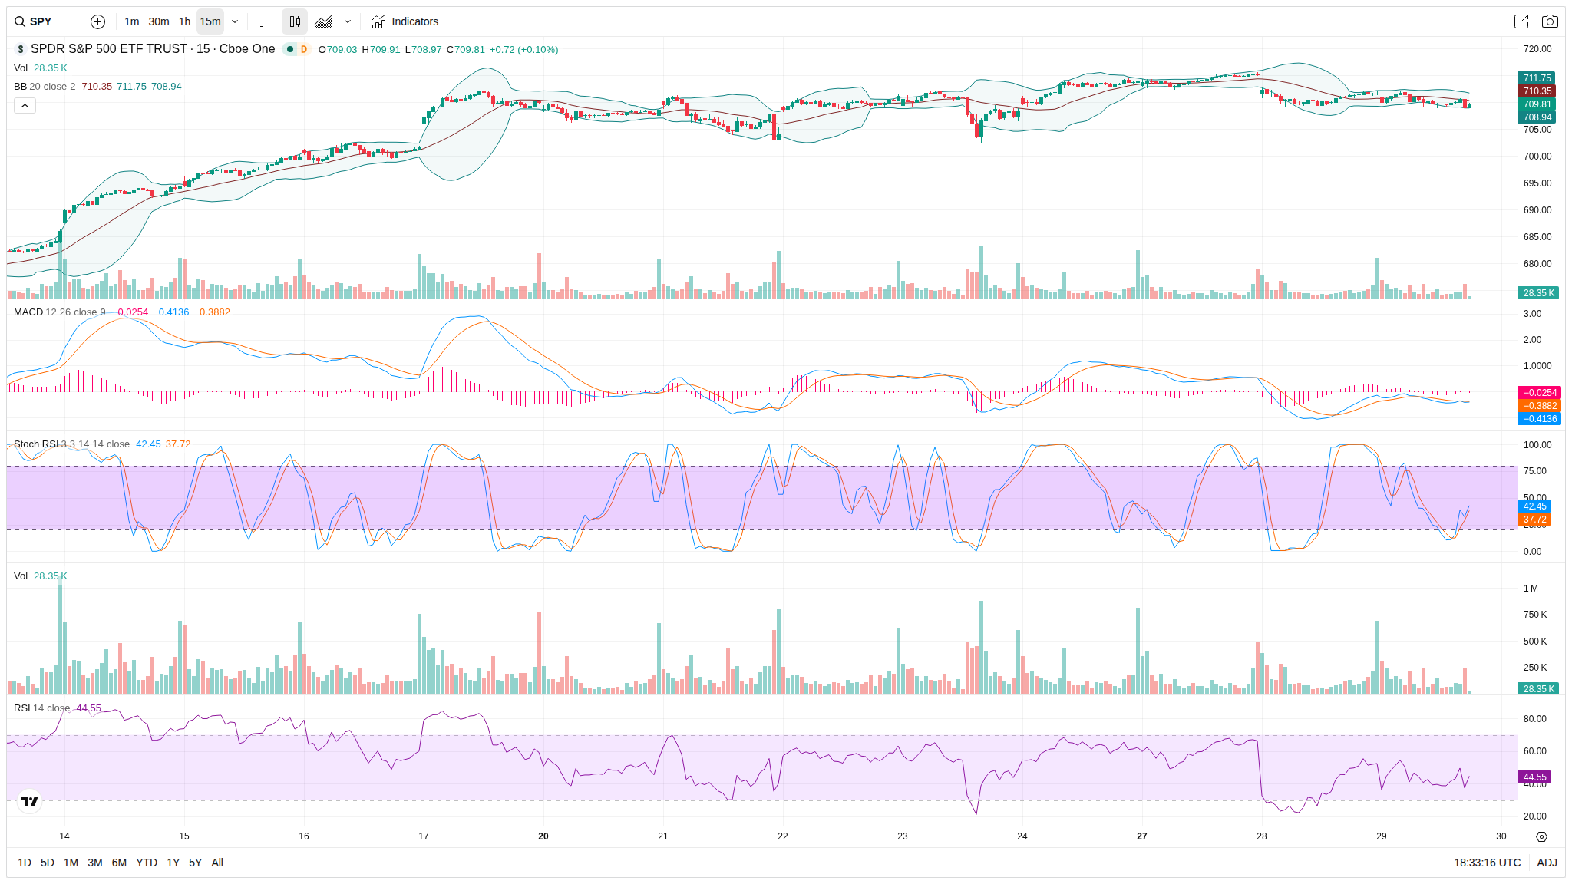The width and height of the screenshot is (1572, 884).
Task: Expand the chart style dropdown arrow
Action: click(x=348, y=21)
